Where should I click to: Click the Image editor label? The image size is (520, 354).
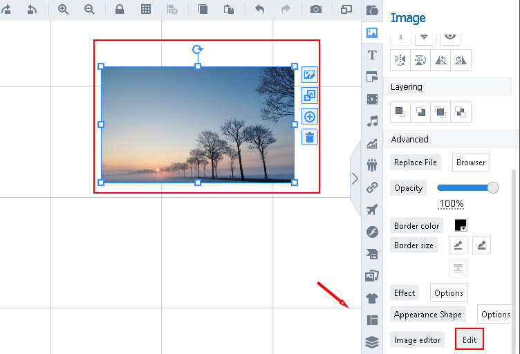tap(417, 340)
